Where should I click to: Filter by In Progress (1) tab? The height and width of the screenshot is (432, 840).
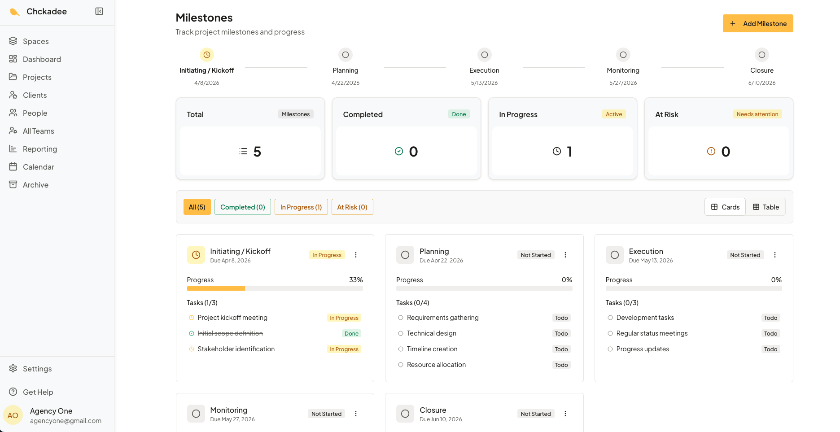click(x=301, y=207)
